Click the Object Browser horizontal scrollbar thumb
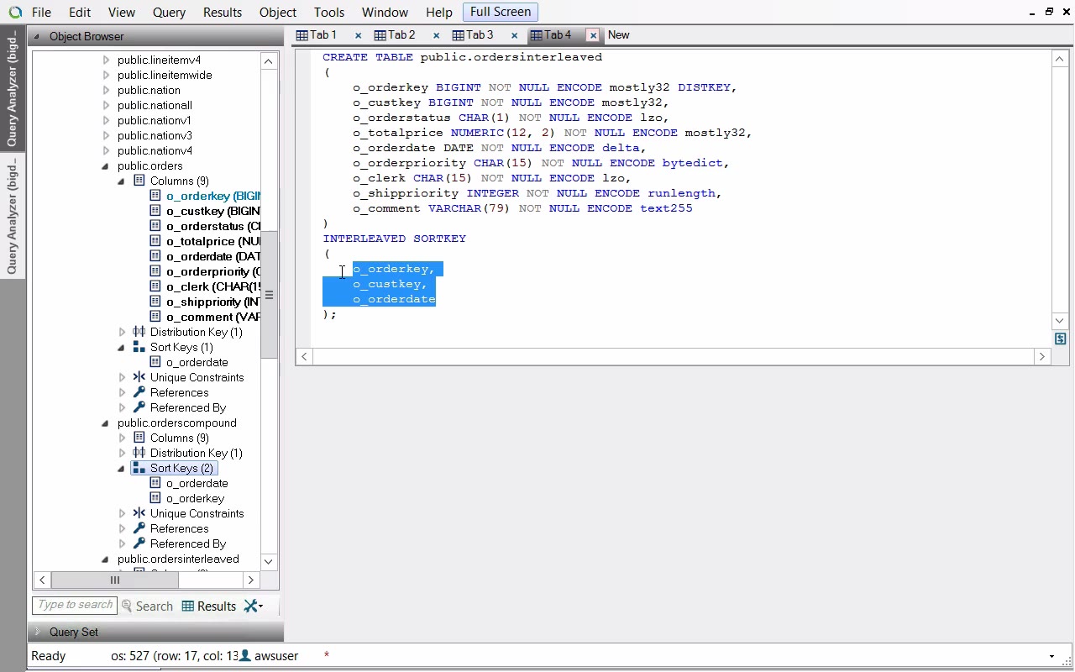This screenshot has height=672, width=1075. point(115,580)
